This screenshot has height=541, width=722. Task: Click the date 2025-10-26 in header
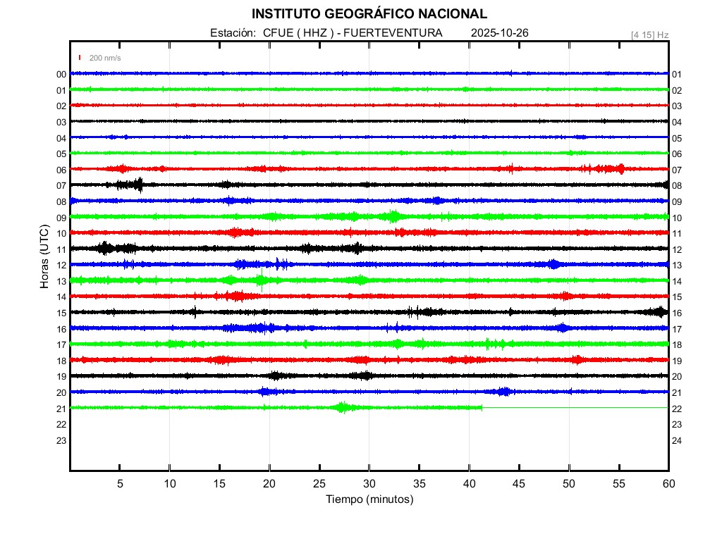tap(501, 33)
